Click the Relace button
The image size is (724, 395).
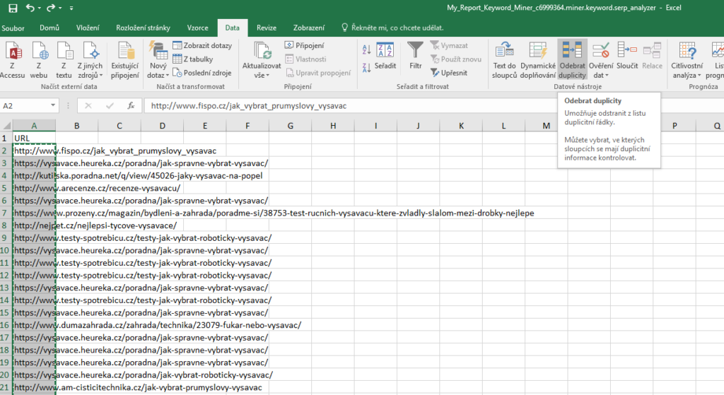(x=652, y=57)
